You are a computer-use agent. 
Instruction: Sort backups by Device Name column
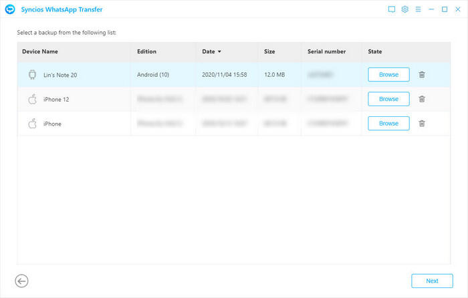click(40, 51)
